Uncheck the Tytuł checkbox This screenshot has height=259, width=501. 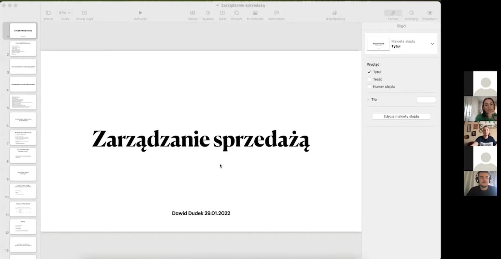[x=369, y=72]
